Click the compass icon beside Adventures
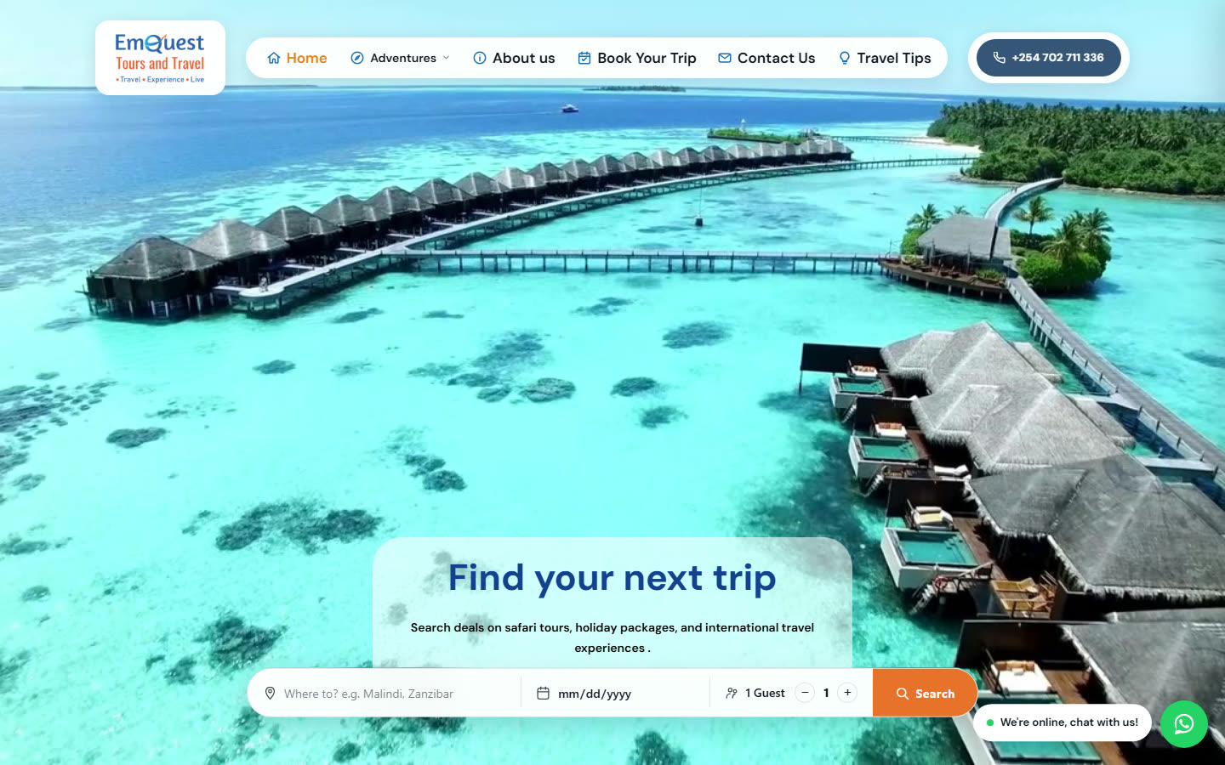This screenshot has width=1225, height=765. point(357,58)
